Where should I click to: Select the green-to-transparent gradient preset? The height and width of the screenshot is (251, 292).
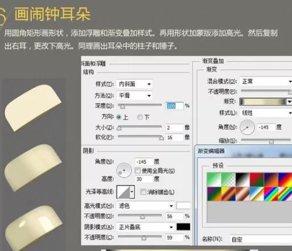(228, 179)
